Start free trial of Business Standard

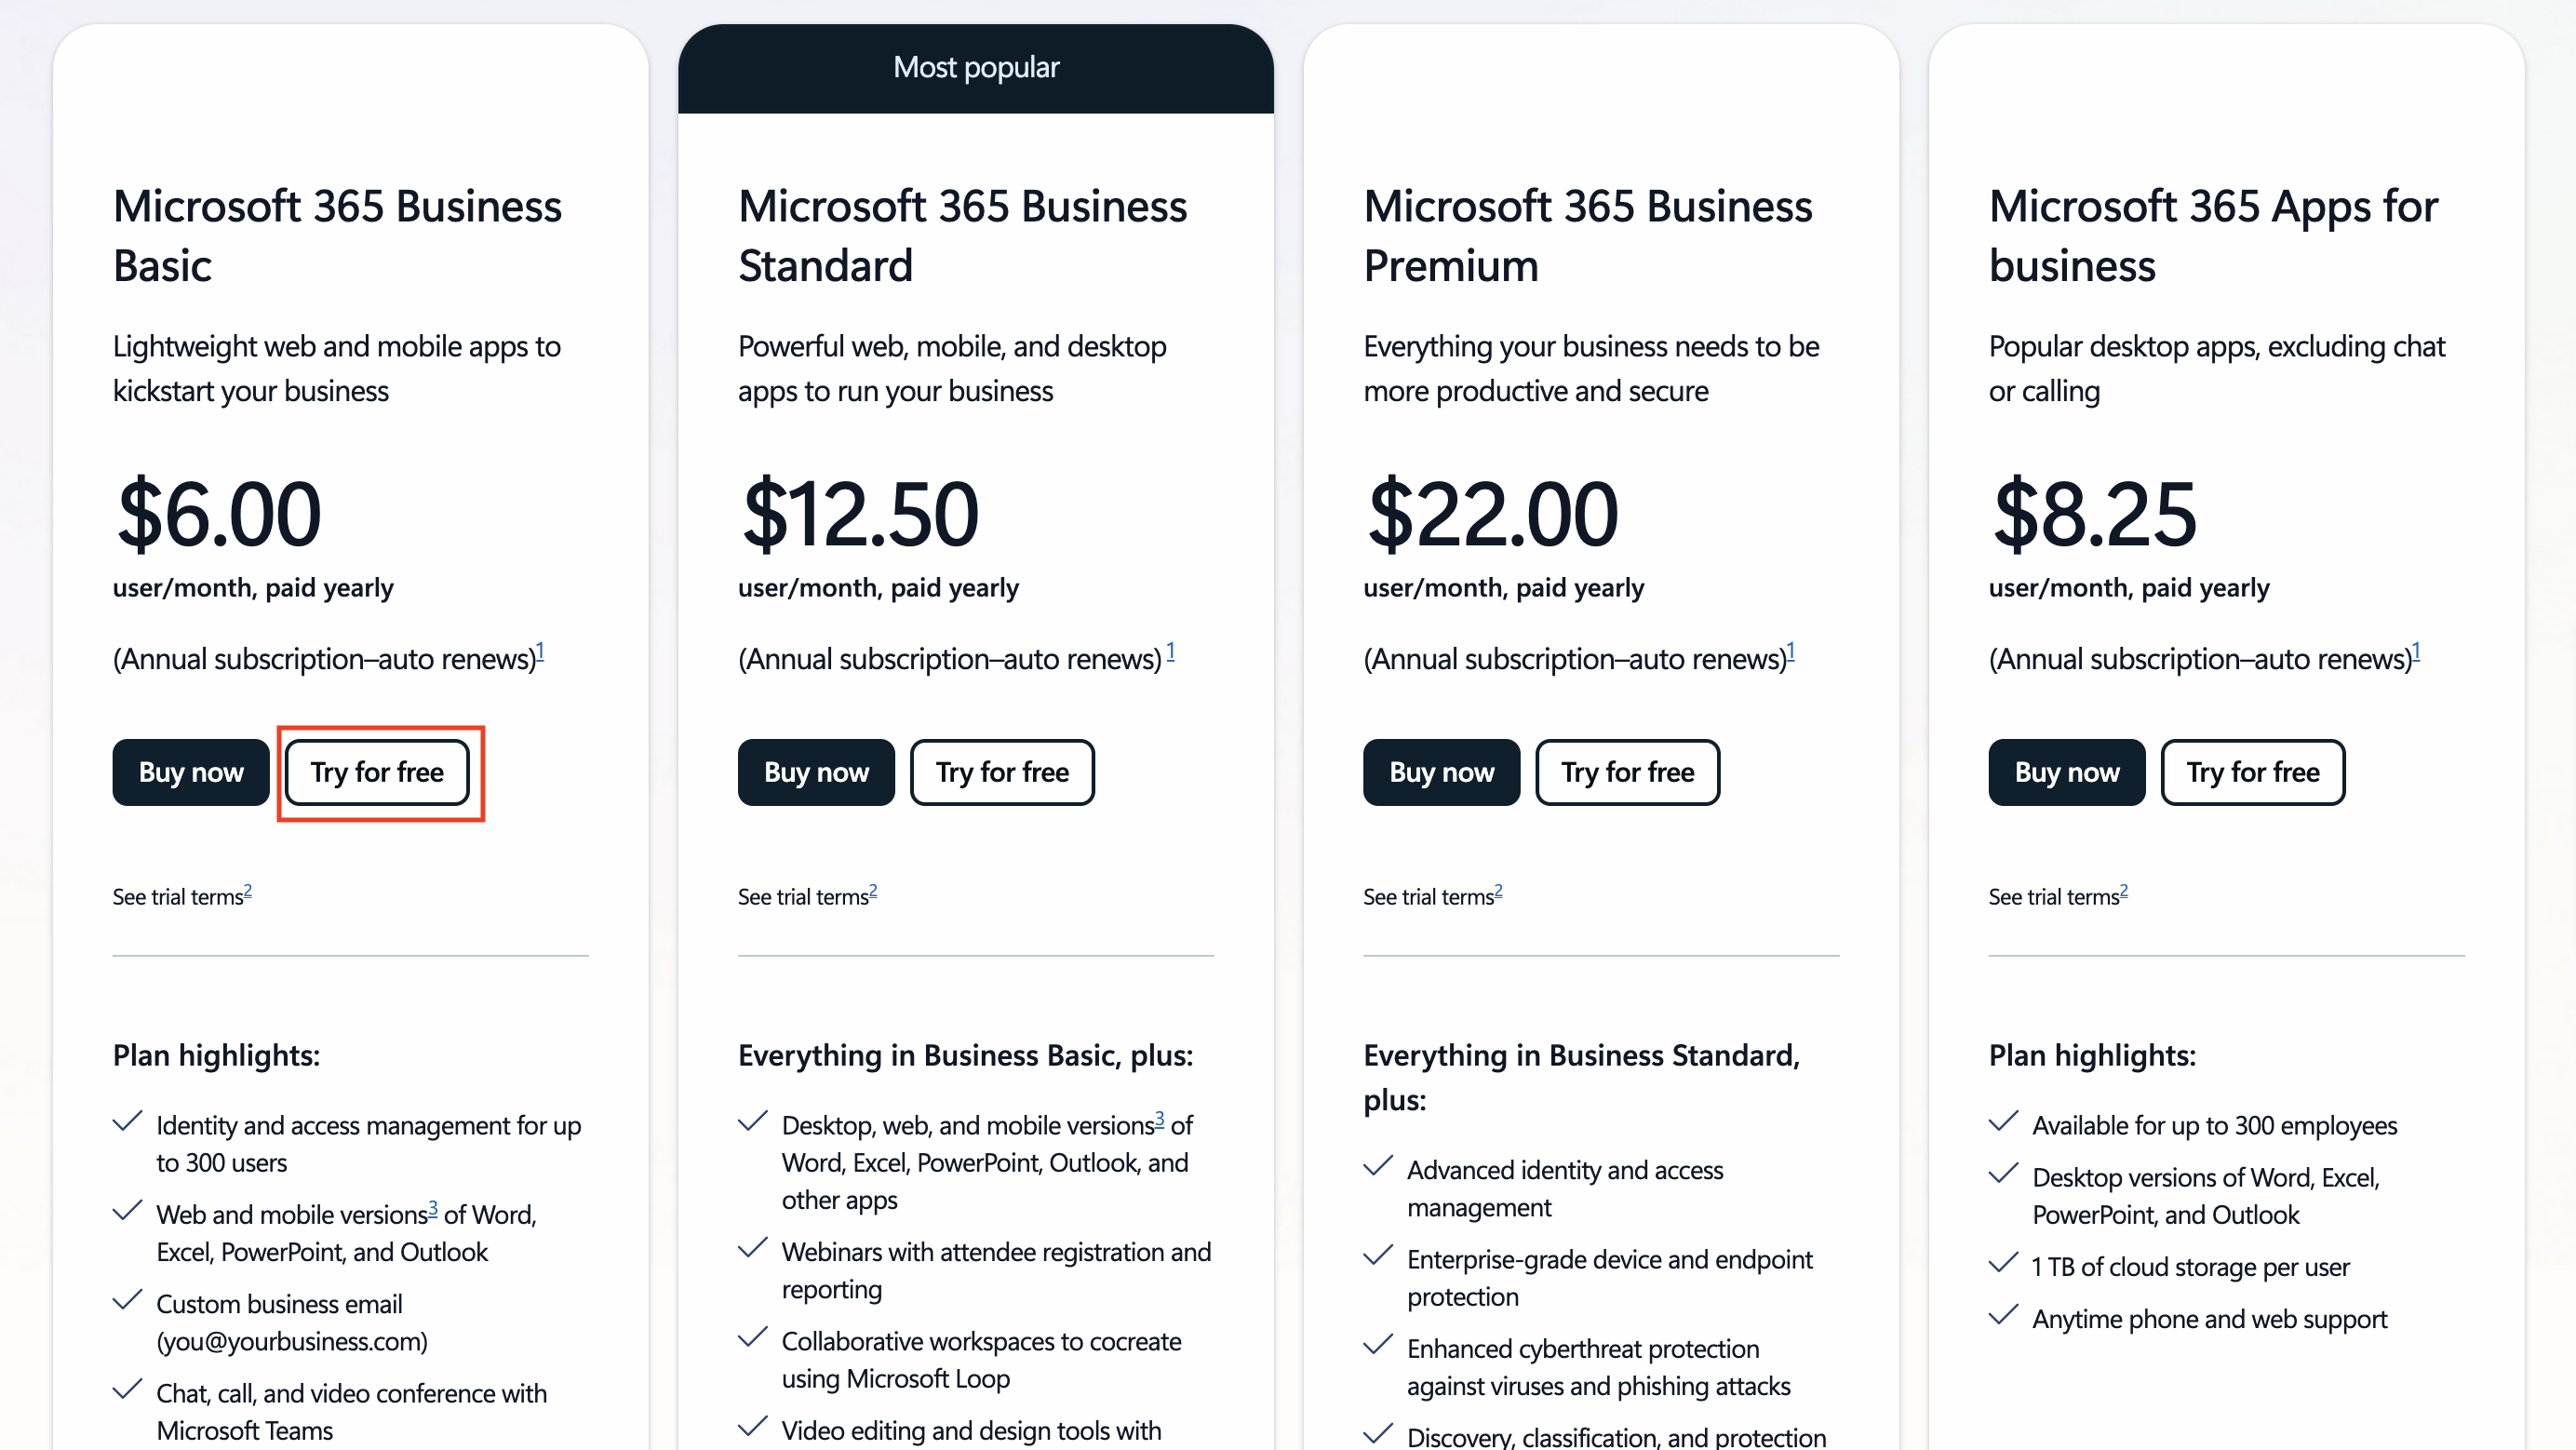pos(1002,771)
